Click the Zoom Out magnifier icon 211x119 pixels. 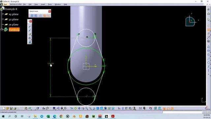pyautogui.click(x=90, y=108)
